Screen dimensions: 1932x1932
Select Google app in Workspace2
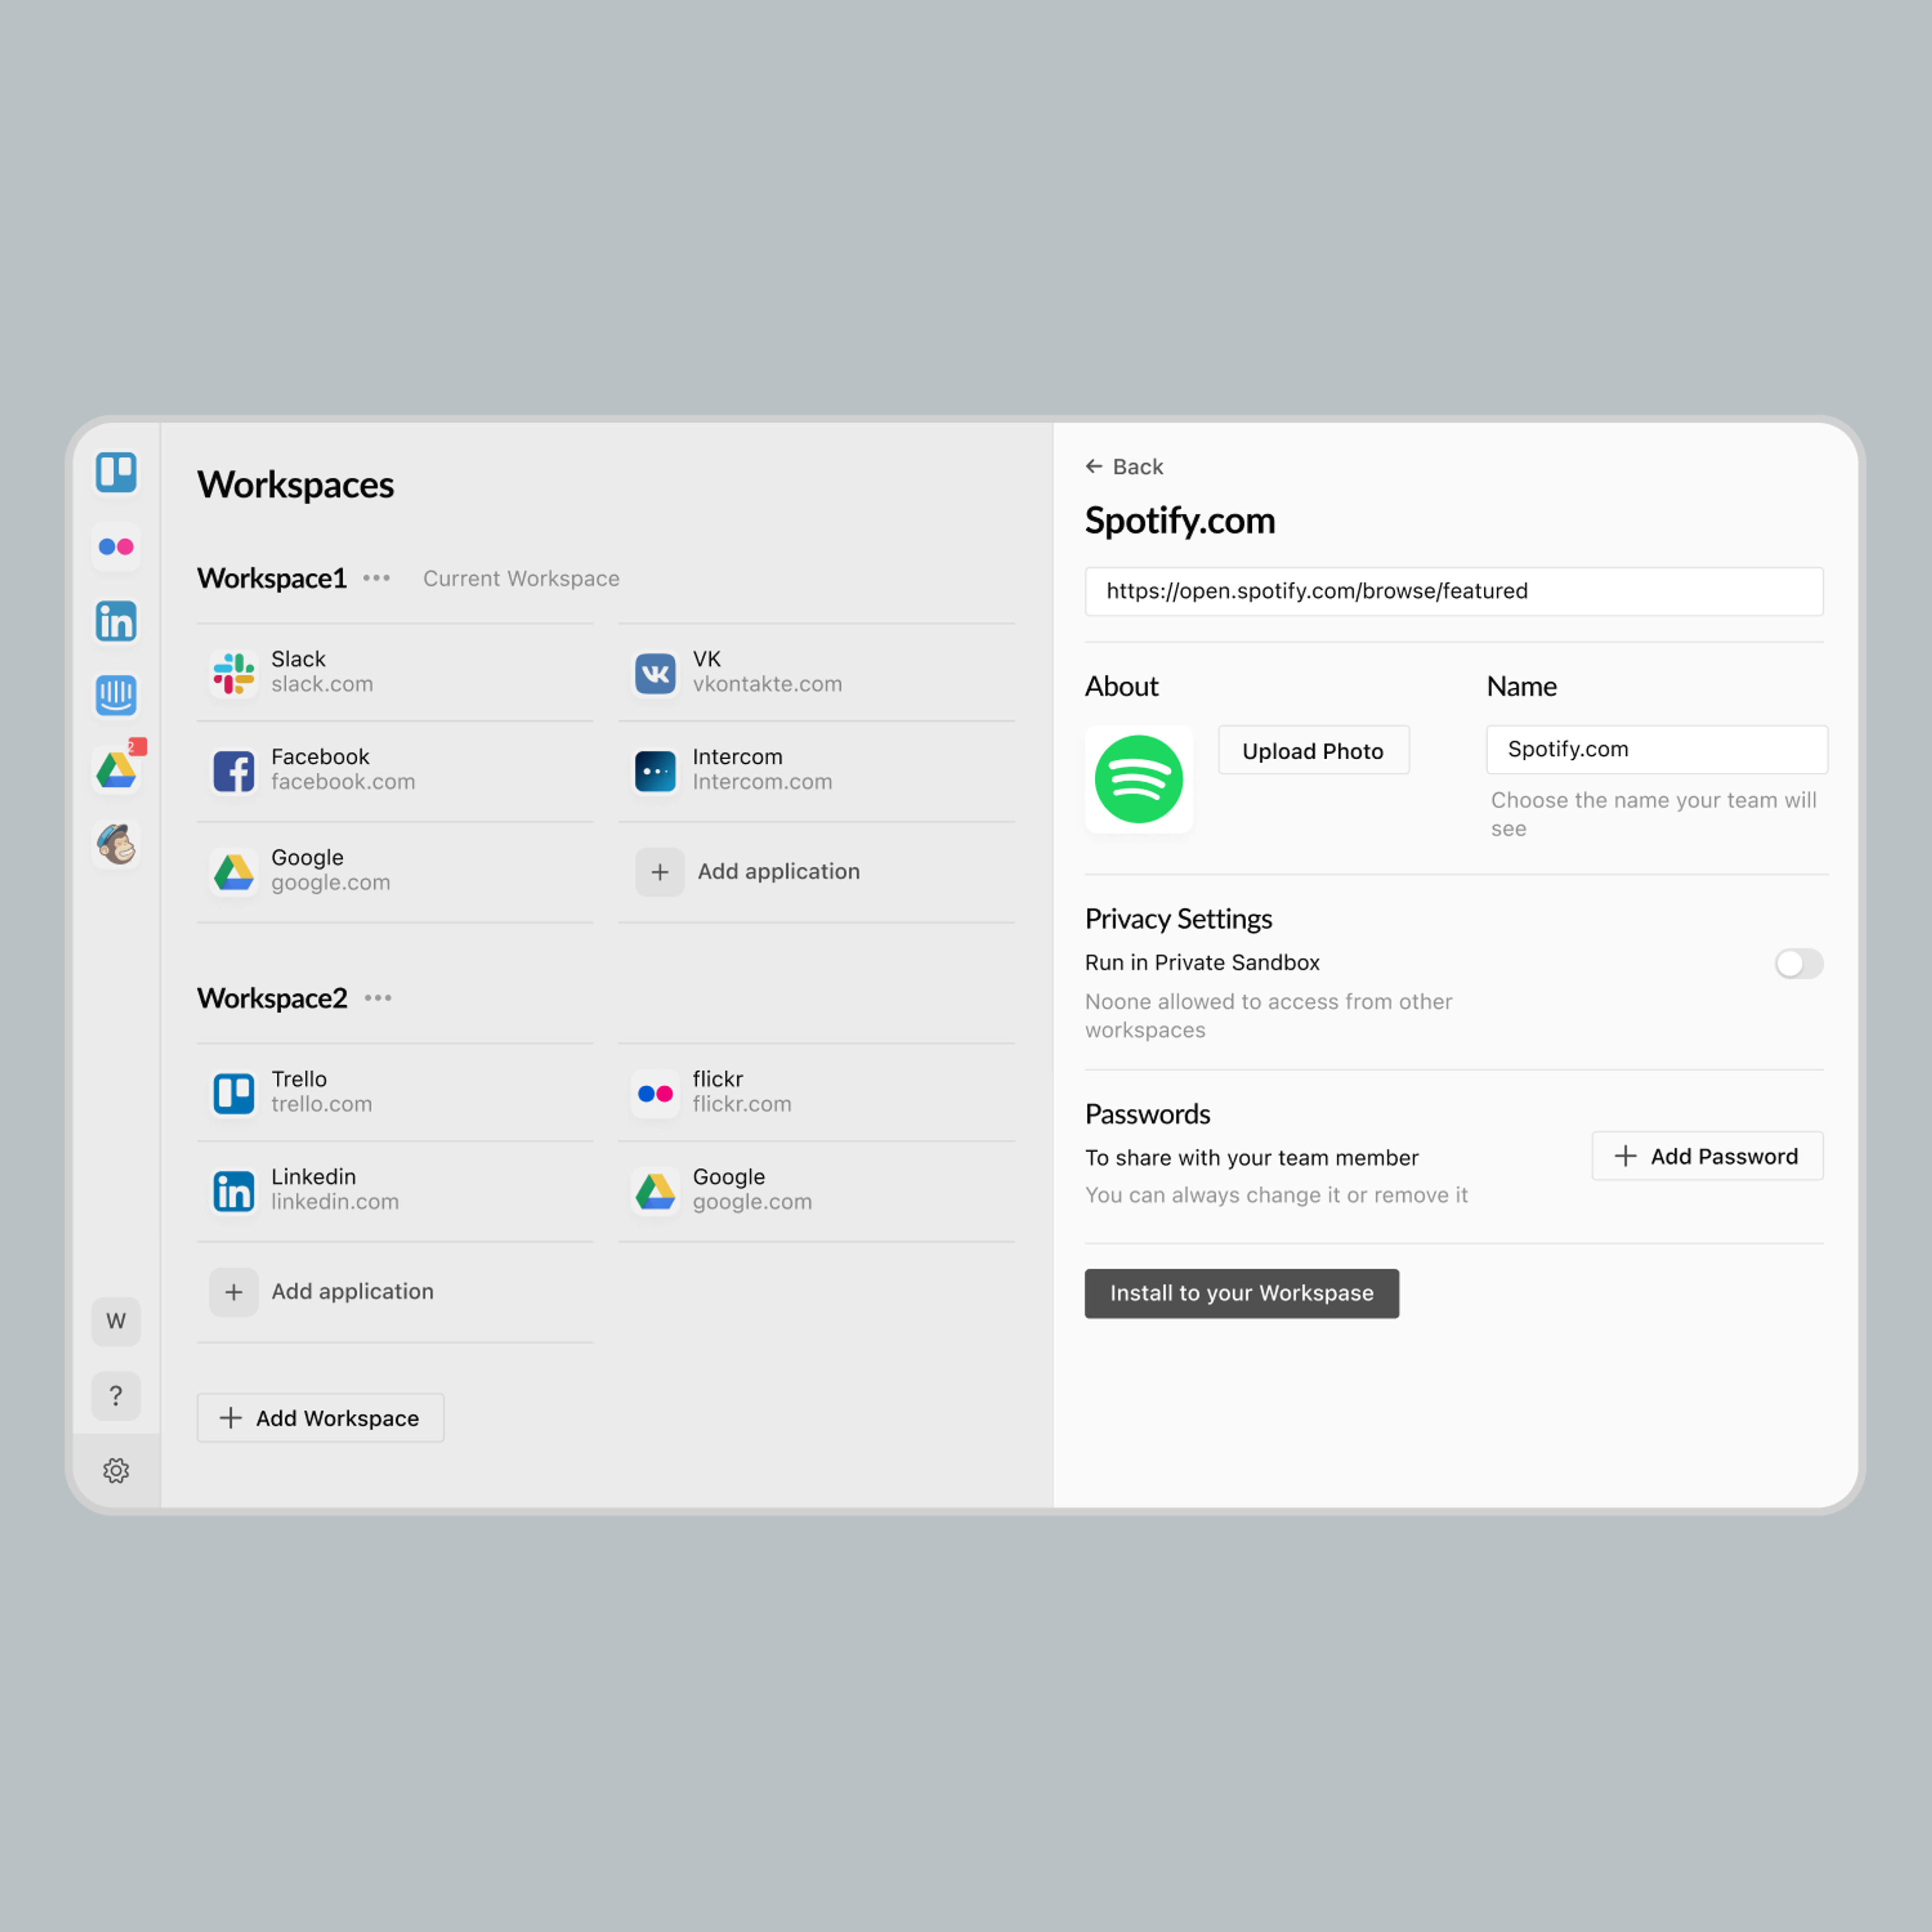[x=816, y=1190]
